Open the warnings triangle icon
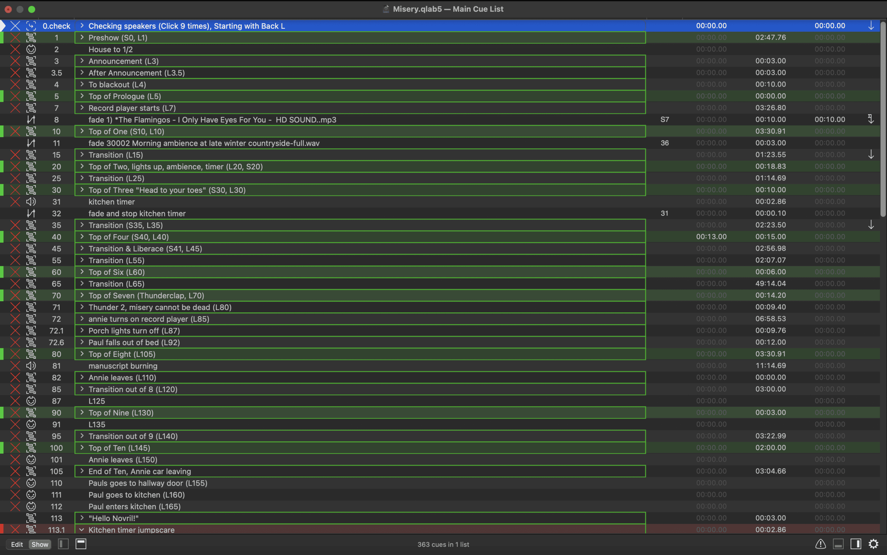The width and height of the screenshot is (887, 555). [x=820, y=544]
